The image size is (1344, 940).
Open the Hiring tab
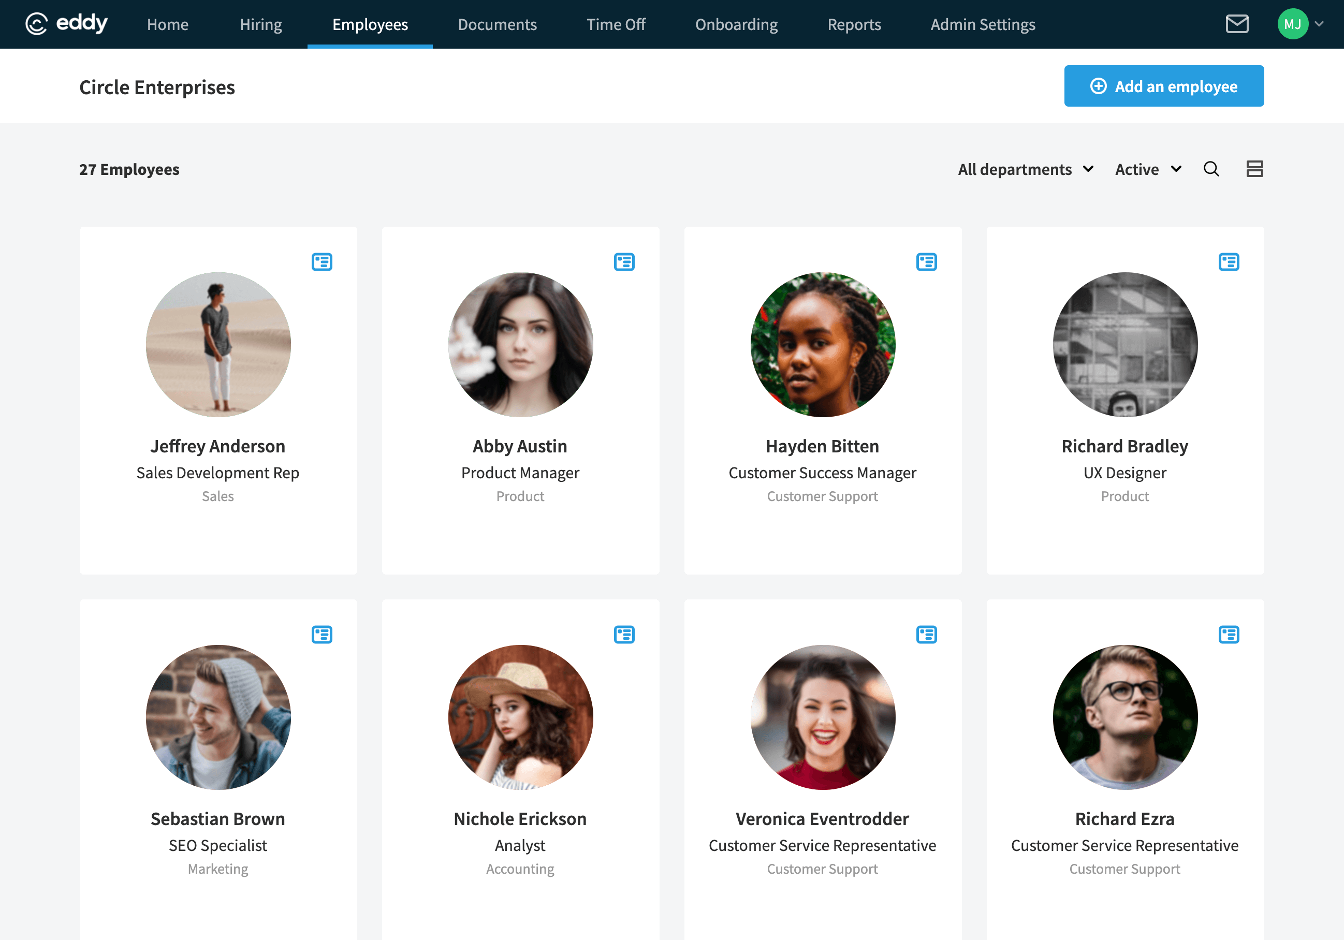pyautogui.click(x=260, y=24)
